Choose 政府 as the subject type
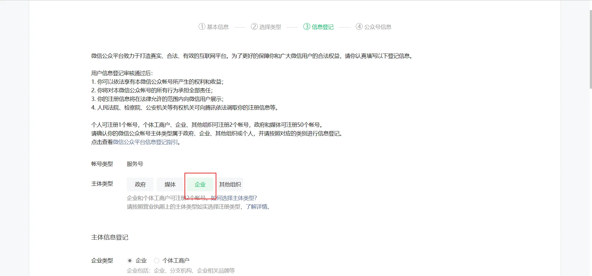 point(140,184)
